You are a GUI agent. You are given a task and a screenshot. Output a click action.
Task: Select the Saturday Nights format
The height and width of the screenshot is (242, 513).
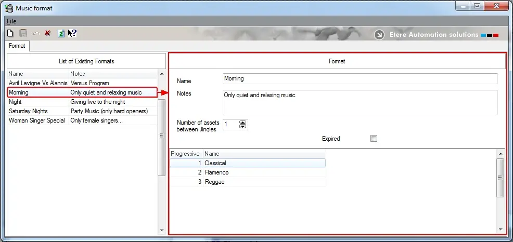[29, 111]
